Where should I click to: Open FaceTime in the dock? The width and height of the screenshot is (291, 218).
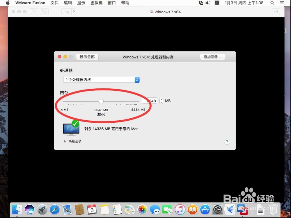coord(167,210)
